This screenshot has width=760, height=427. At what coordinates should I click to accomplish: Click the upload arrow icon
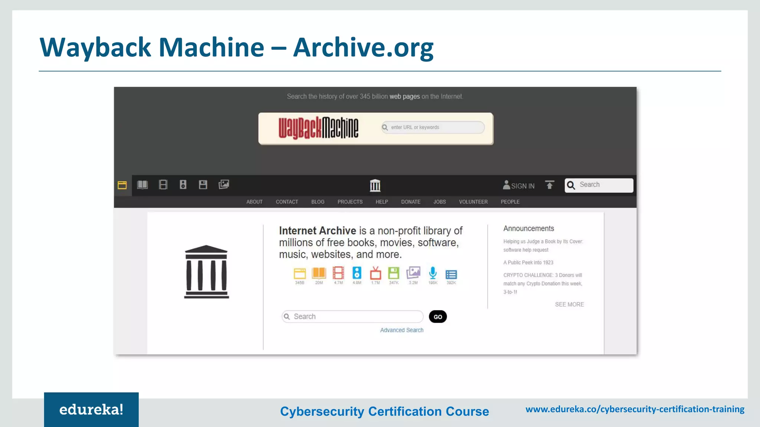(x=550, y=185)
